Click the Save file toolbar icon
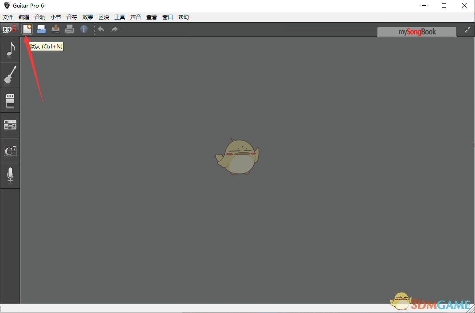 click(x=55, y=29)
